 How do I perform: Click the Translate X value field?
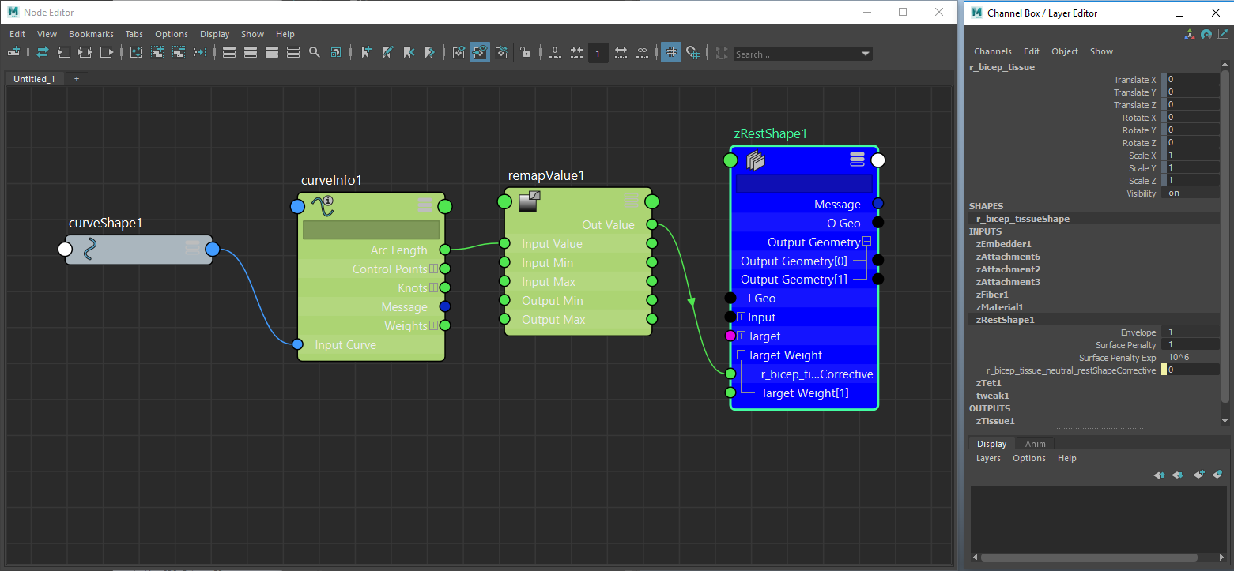(x=1192, y=80)
